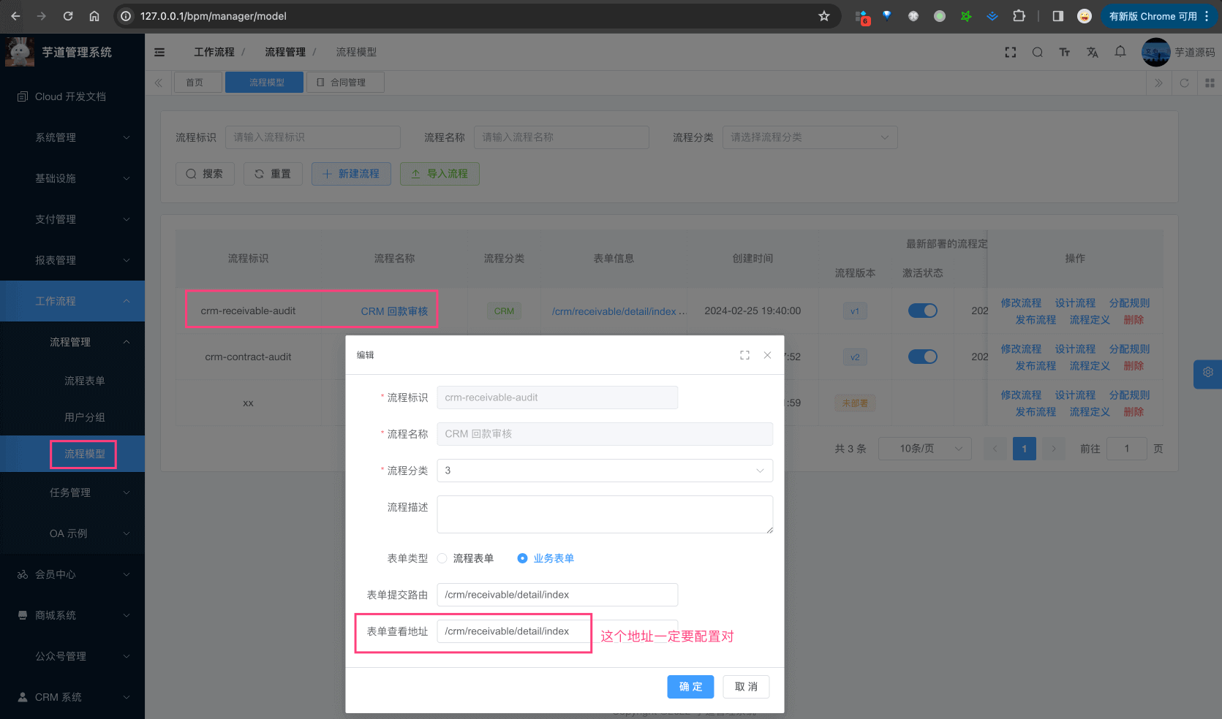Open the 合同管理 tab
The width and height of the screenshot is (1222, 719).
click(x=345, y=82)
